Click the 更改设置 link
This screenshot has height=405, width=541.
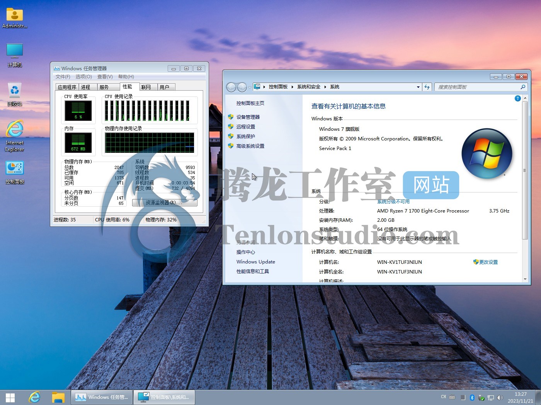488,262
